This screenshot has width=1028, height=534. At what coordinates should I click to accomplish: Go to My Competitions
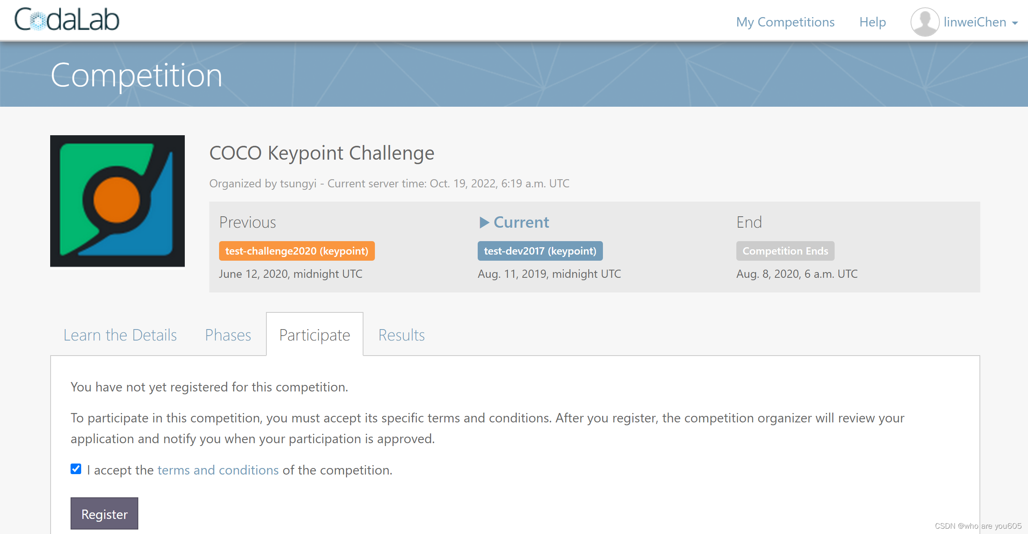coord(785,22)
